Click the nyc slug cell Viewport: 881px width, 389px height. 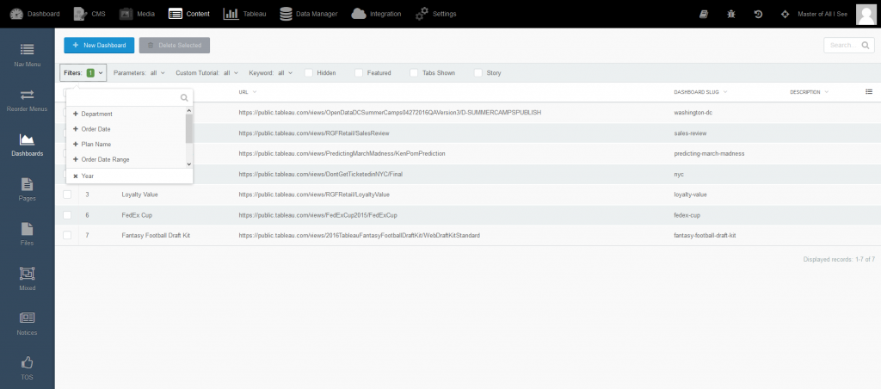pyautogui.click(x=679, y=174)
